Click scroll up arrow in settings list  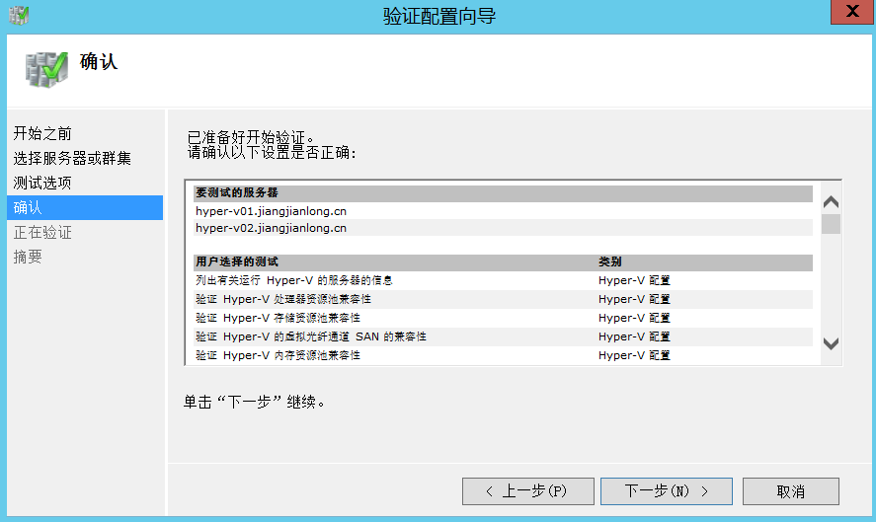click(831, 201)
